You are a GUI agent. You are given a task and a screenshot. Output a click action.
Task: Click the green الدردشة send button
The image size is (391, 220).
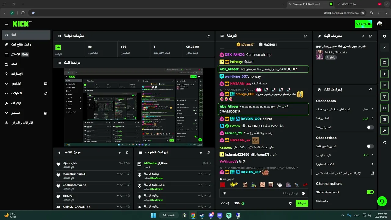coord(302,203)
